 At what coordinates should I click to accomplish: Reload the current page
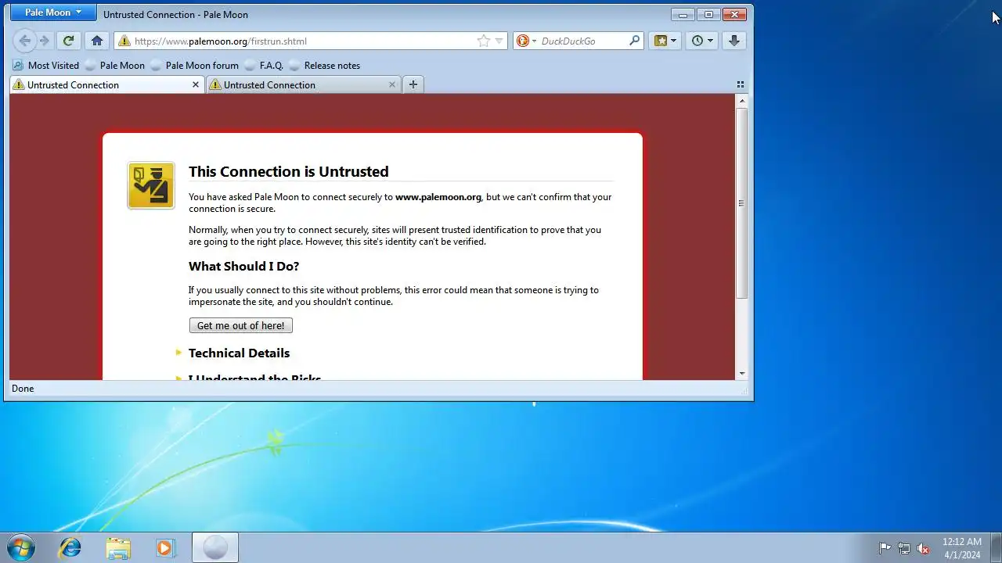(68, 41)
